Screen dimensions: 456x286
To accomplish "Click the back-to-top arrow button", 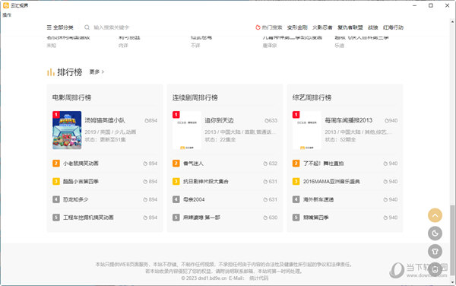I will [435, 215].
